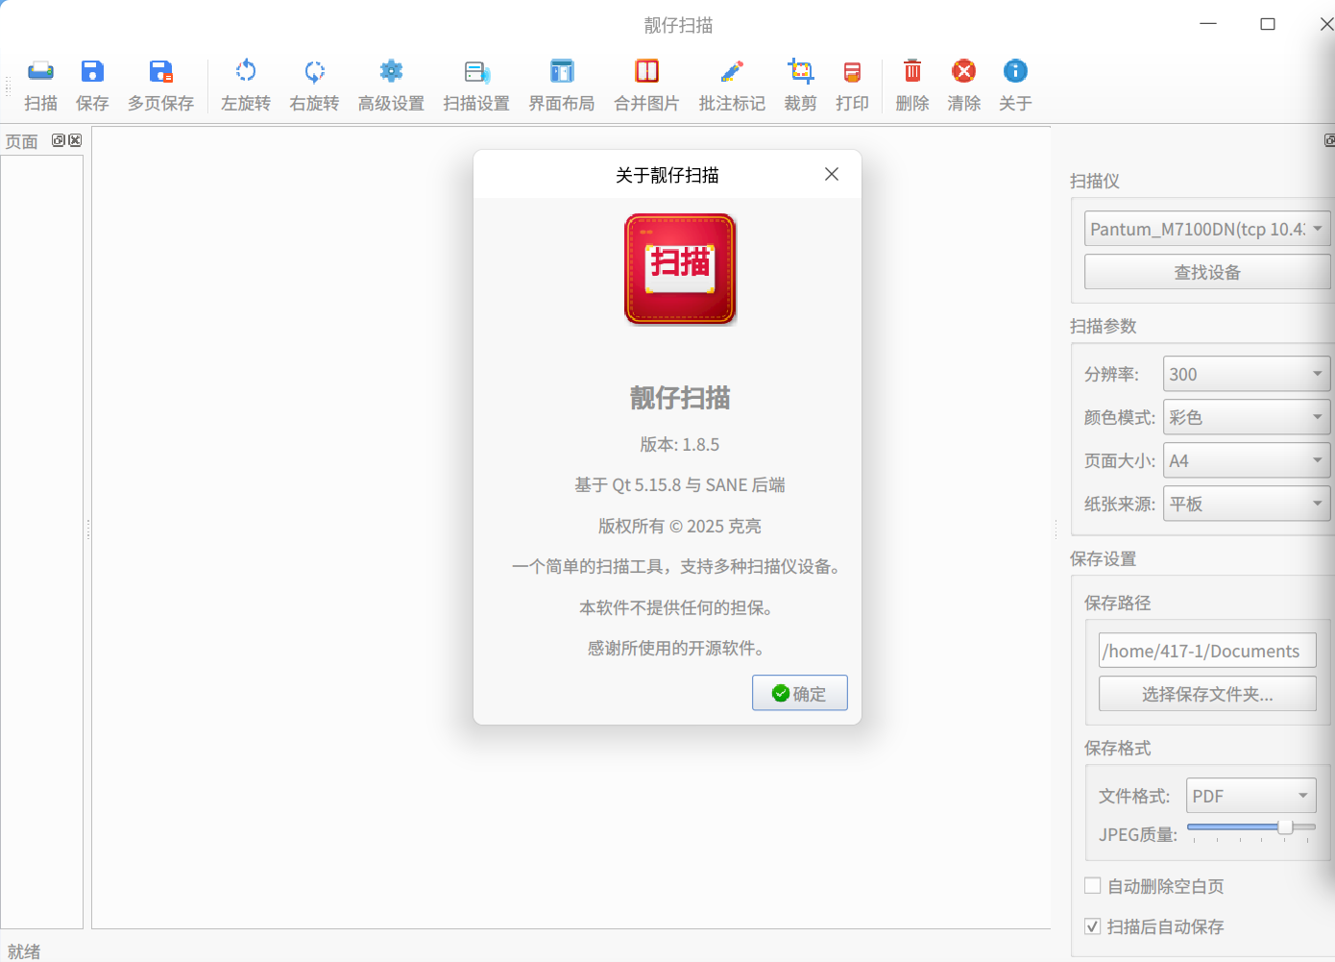Click the 版权所有 © 2025 克亮 text
The height and width of the screenshot is (962, 1335).
(680, 527)
